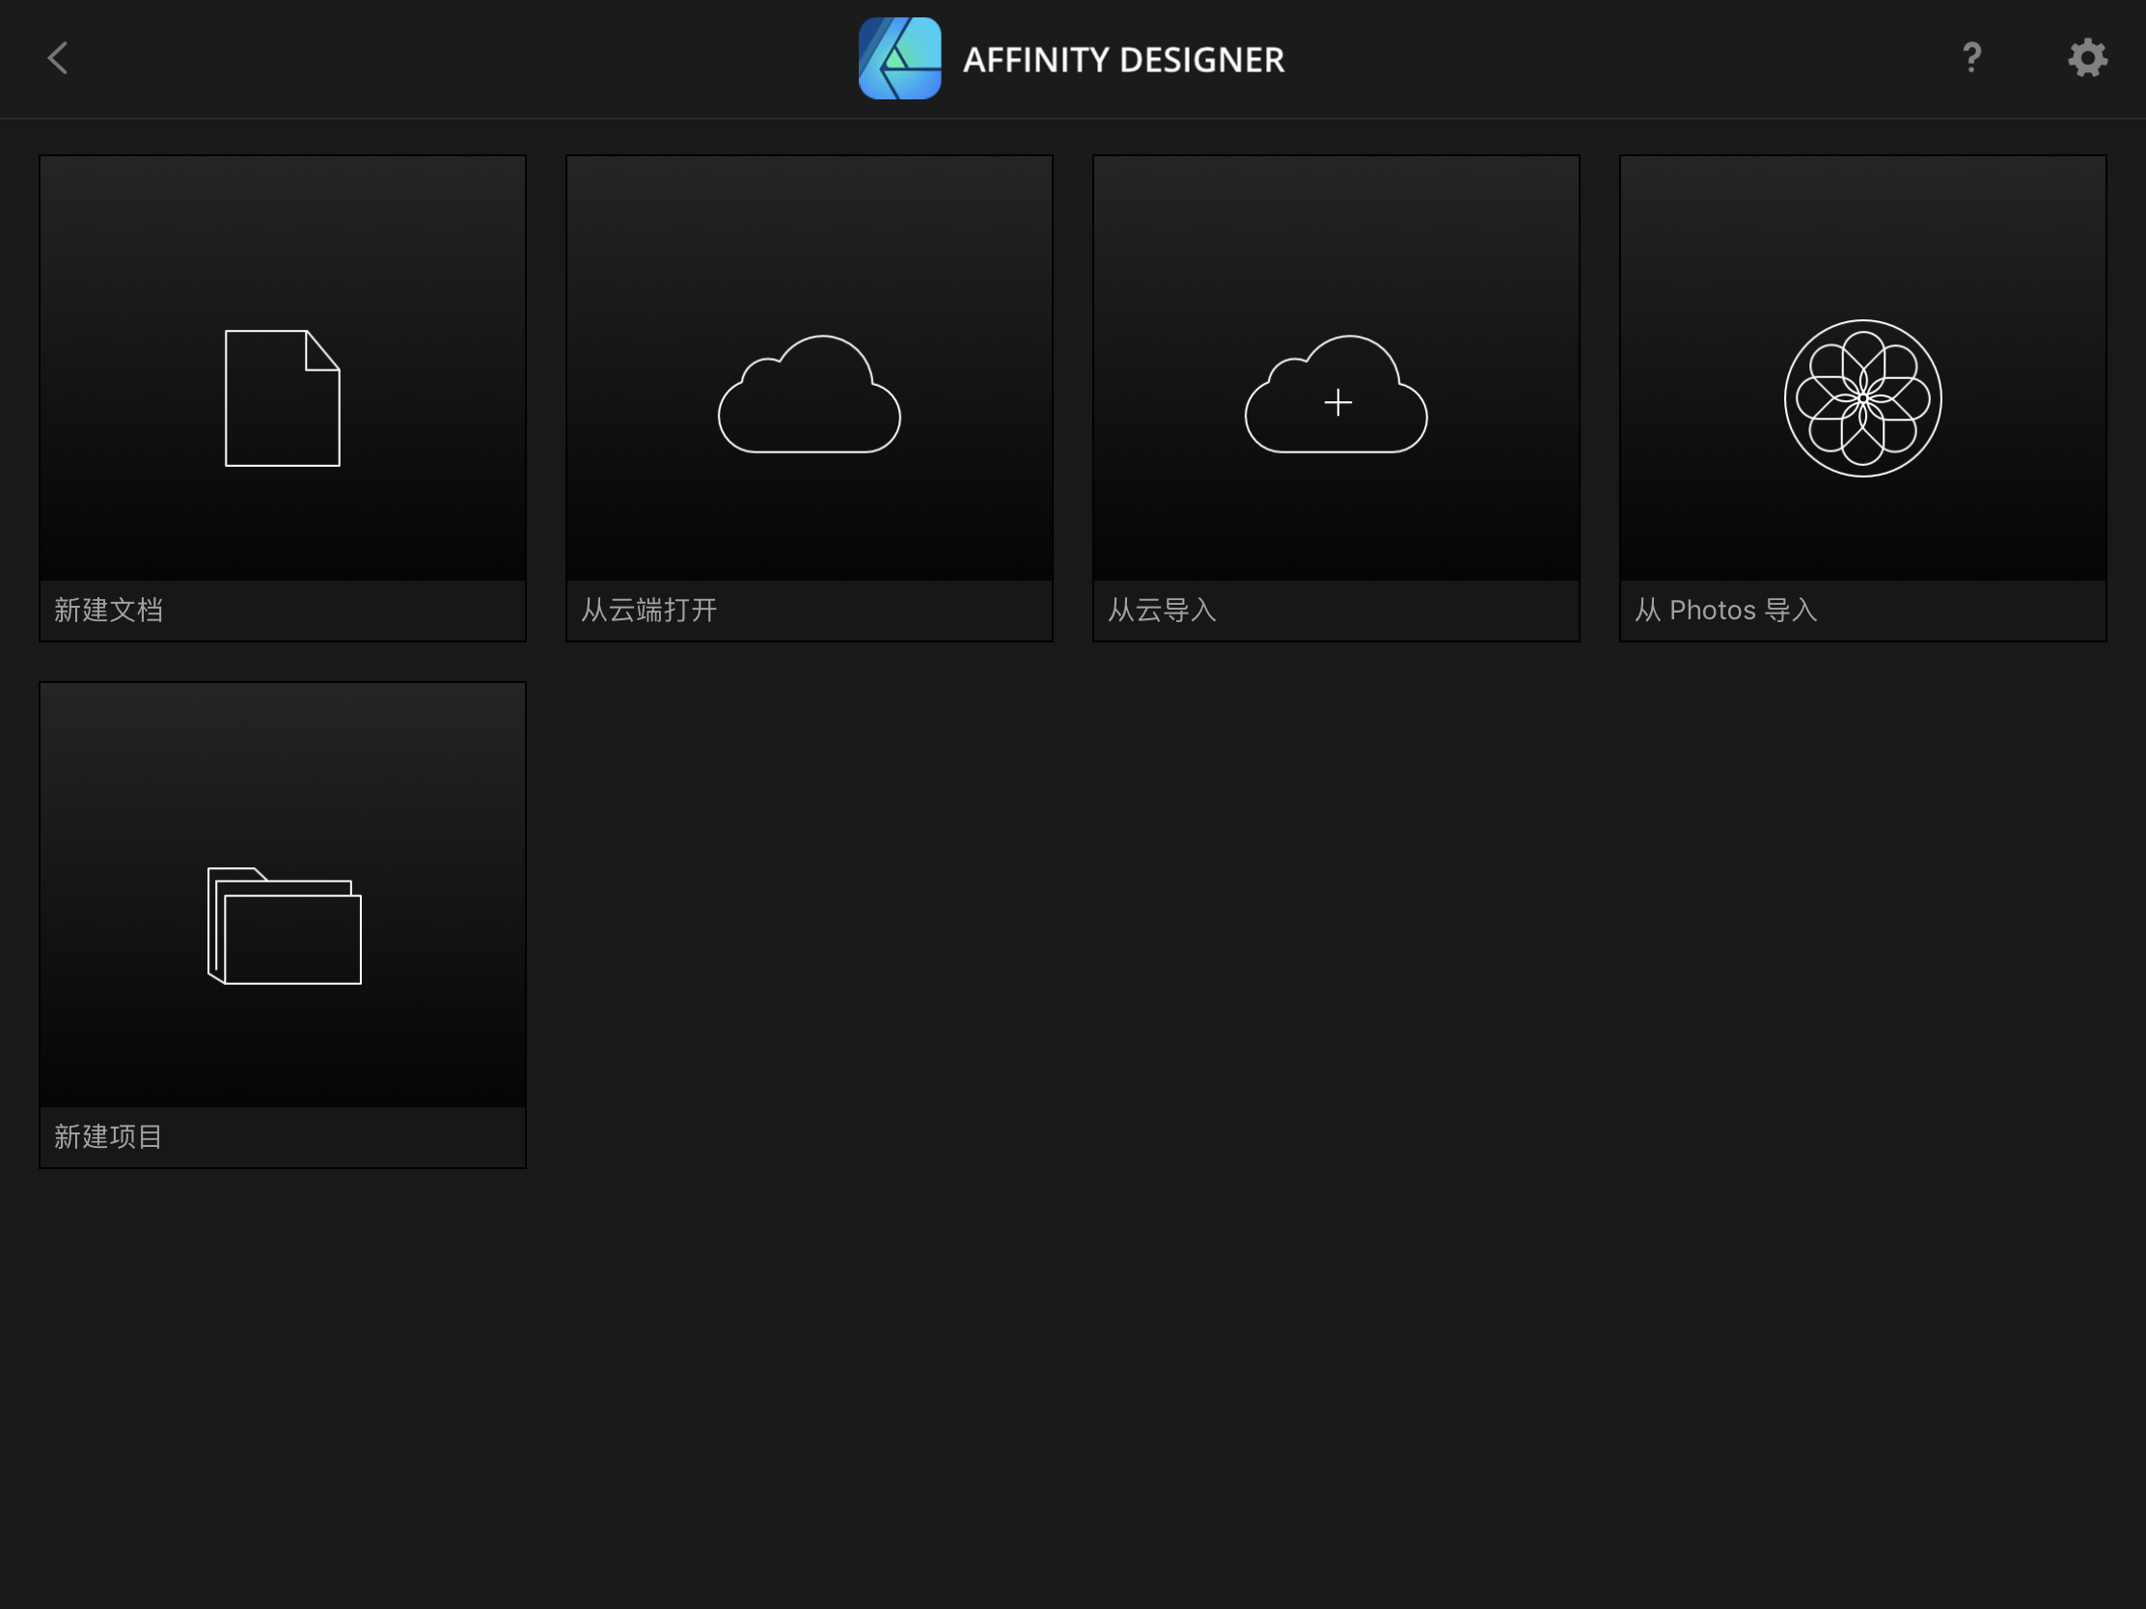Click the plain cloud icon
Screen dimensions: 2146x1609
coord(810,394)
